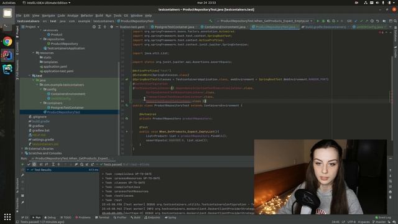This screenshot has width=398, height=224.
Task: Expand External Libraries node
Action: [22, 149]
